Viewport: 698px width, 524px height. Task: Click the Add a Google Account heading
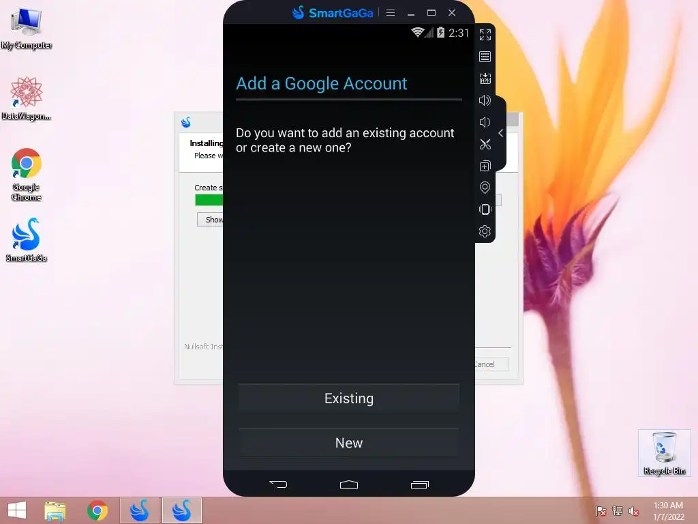322,83
